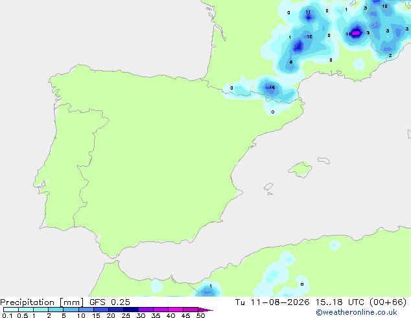The width and height of the screenshot is (411, 318).
Task: Click the 'Precipitation [mm]' title text
Action: pyautogui.click(x=42, y=302)
